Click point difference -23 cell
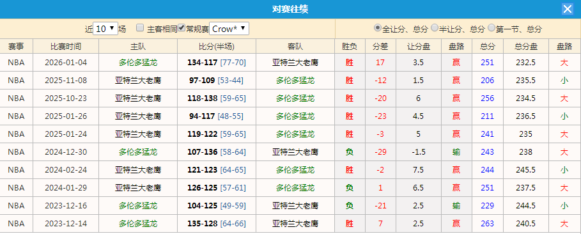Image resolution: width=581 pixels, height=234 pixels. [x=380, y=116]
